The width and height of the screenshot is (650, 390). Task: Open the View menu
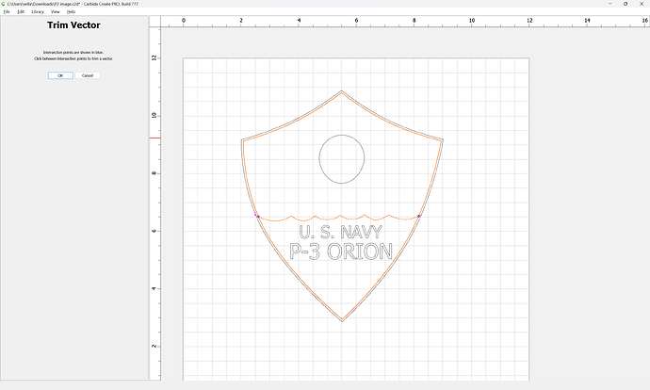click(x=56, y=11)
